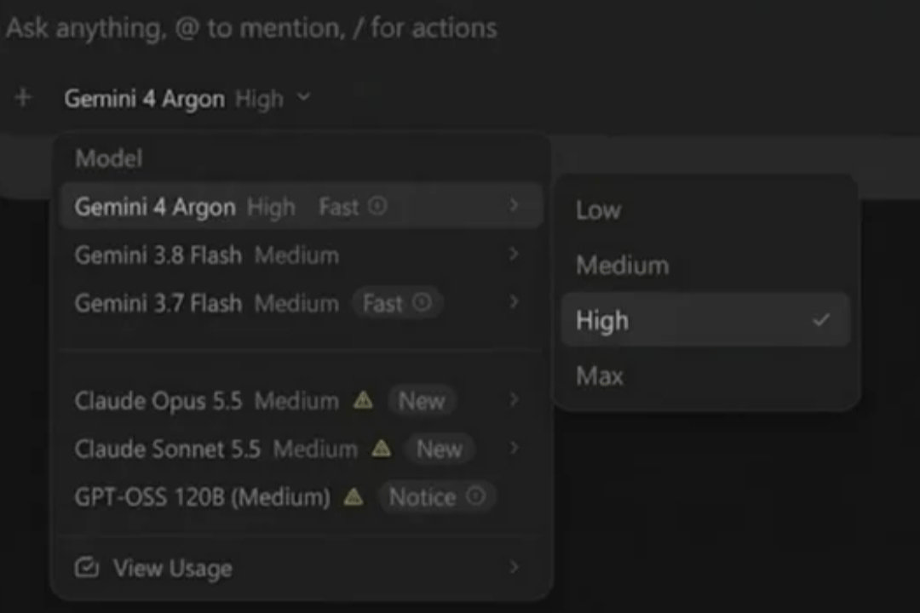Open the Gemini 4 Argon model dropdown chevron
Image resolution: width=920 pixels, height=613 pixels.
[303, 97]
